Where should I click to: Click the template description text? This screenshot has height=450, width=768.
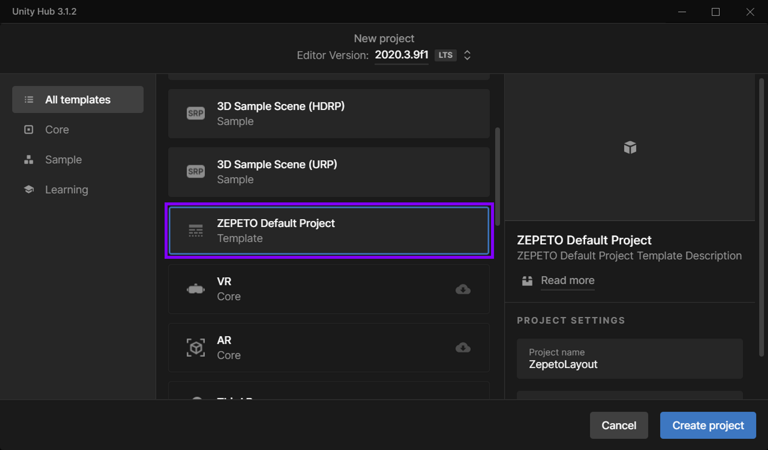[x=629, y=256]
